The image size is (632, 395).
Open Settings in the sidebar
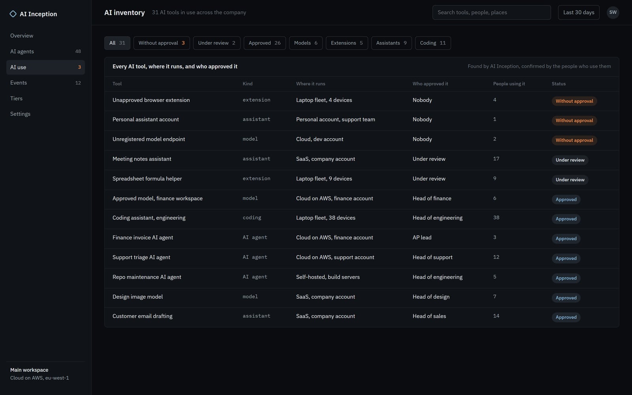[45, 114]
